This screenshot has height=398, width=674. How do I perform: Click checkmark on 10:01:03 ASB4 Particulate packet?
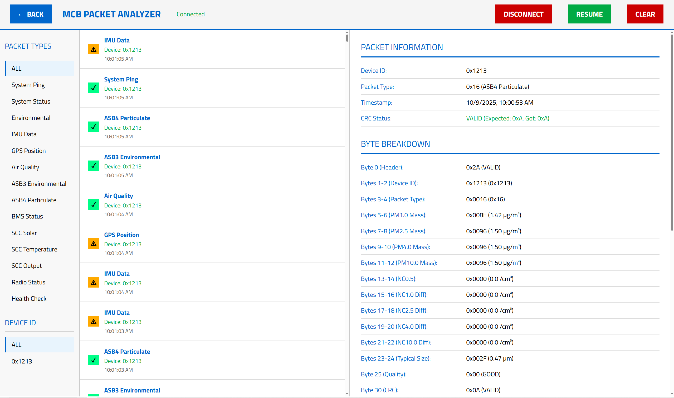click(93, 360)
